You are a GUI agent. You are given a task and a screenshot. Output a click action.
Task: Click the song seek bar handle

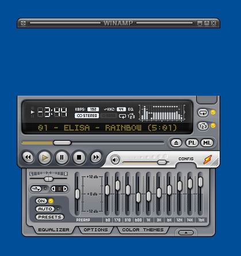[x=62, y=143]
